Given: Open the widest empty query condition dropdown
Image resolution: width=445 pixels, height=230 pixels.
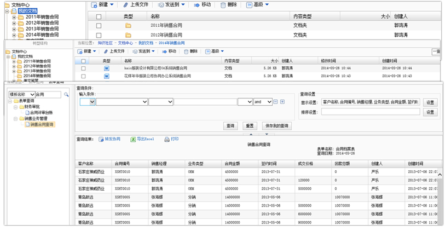Looking at the screenshot, I should click(x=122, y=102).
